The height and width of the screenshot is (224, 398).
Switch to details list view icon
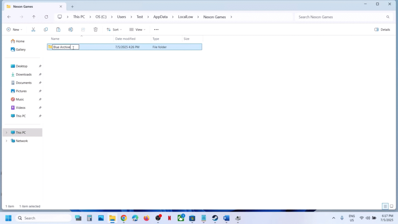[x=385, y=206]
